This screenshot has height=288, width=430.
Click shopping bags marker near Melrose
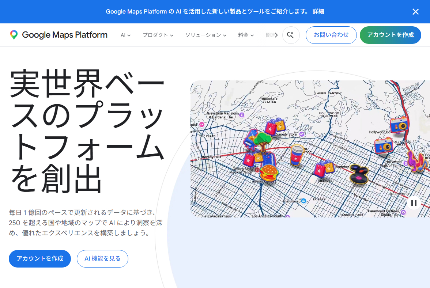(x=324, y=168)
